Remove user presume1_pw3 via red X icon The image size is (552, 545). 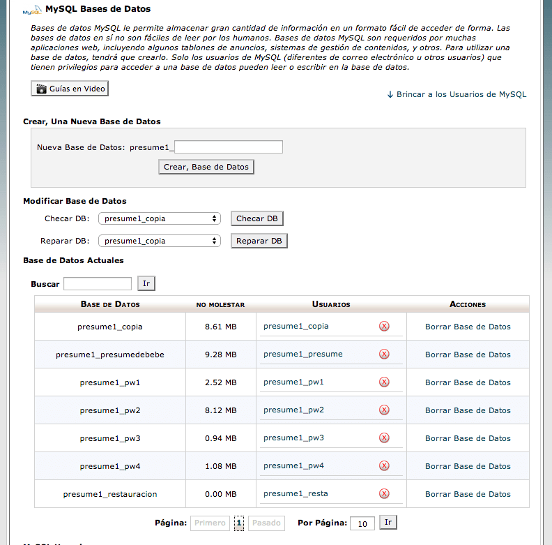(x=384, y=438)
